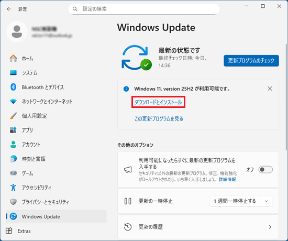The image size is (288, 241).
Task: Click ダウンロードとインストール link
Action: tap(158, 102)
